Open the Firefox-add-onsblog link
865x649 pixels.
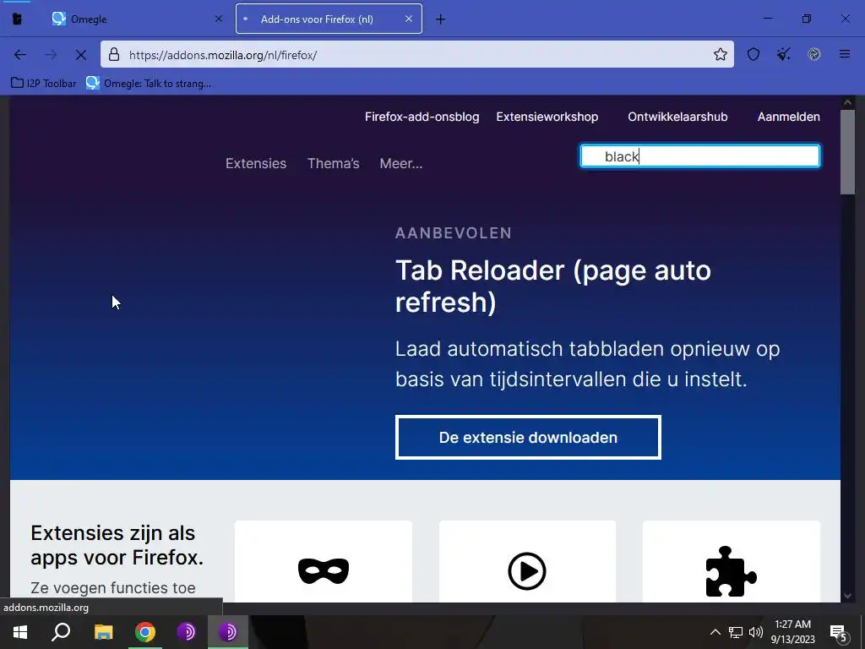coord(422,117)
